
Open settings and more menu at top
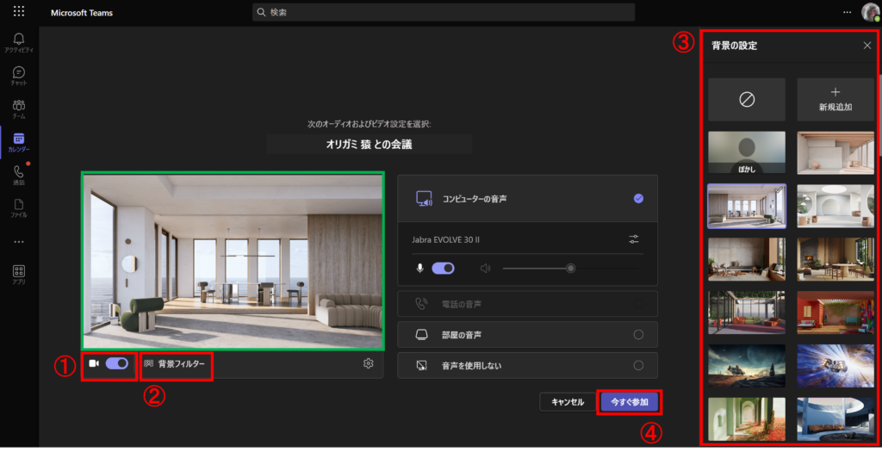pyautogui.click(x=846, y=12)
